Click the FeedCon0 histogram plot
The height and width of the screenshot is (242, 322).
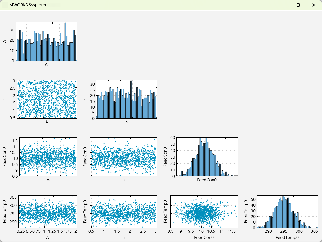click(207, 157)
